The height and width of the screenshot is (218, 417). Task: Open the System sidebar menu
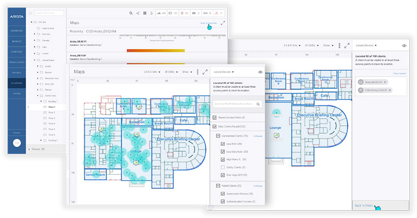pyautogui.click(x=17, y=94)
